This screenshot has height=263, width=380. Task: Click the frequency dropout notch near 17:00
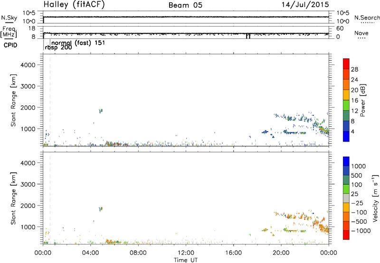point(248,36)
